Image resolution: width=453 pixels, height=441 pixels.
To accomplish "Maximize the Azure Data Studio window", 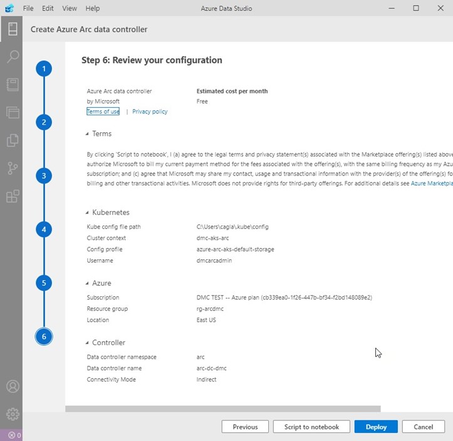I will click(416, 8).
